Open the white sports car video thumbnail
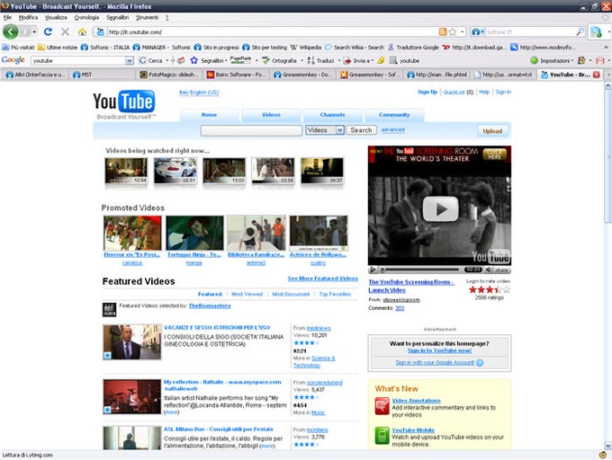Viewport: 612px width, 460px height. point(175,171)
